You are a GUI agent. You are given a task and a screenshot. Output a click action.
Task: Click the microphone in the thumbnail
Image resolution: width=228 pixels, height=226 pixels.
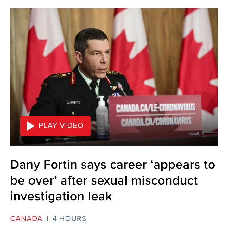[x=122, y=89]
